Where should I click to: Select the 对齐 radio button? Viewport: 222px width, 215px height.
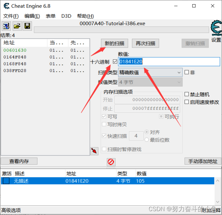(147, 132)
